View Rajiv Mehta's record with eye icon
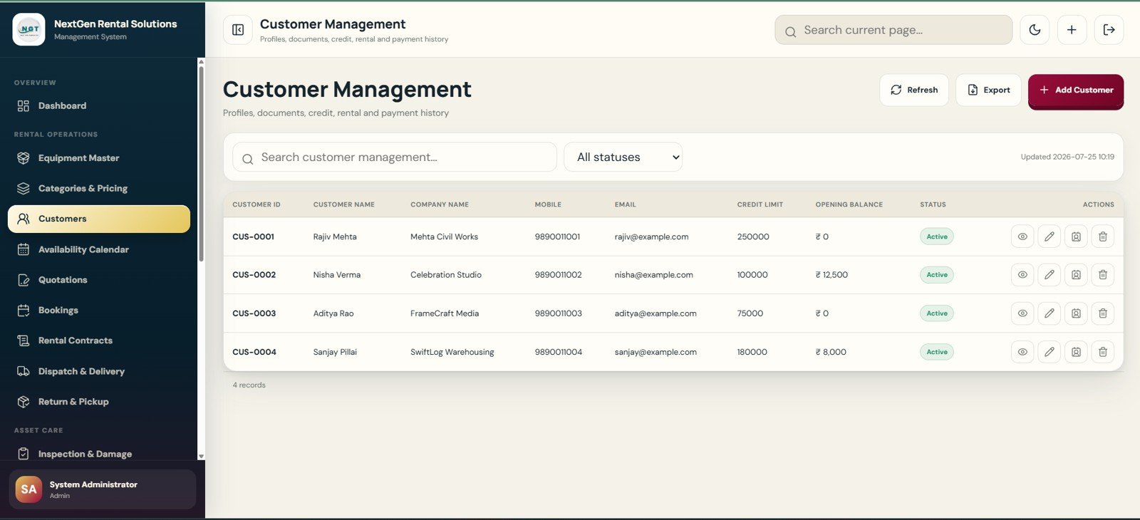 coord(1022,236)
